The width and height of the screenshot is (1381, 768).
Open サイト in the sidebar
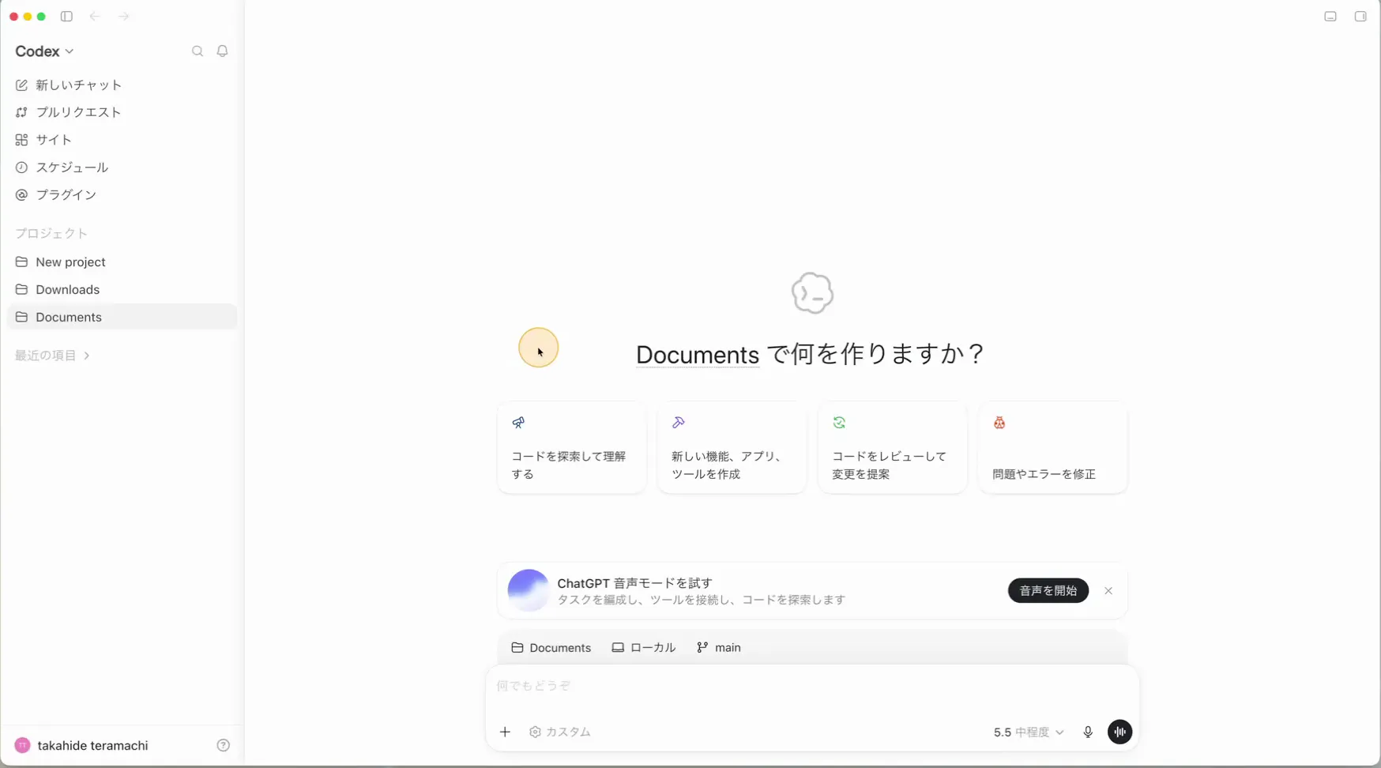[x=122, y=140]
